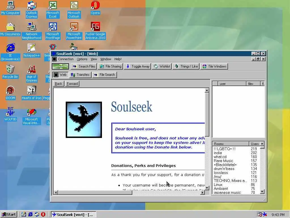Click the Back button in Web view
Screen dimensions: 290x218
(x=58, y=84)
